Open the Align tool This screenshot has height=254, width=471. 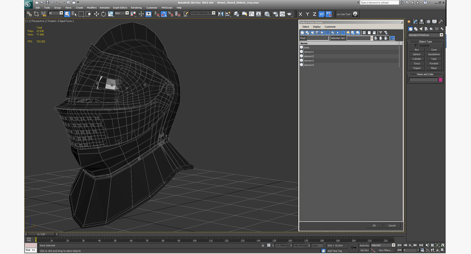tap(228, 14)
